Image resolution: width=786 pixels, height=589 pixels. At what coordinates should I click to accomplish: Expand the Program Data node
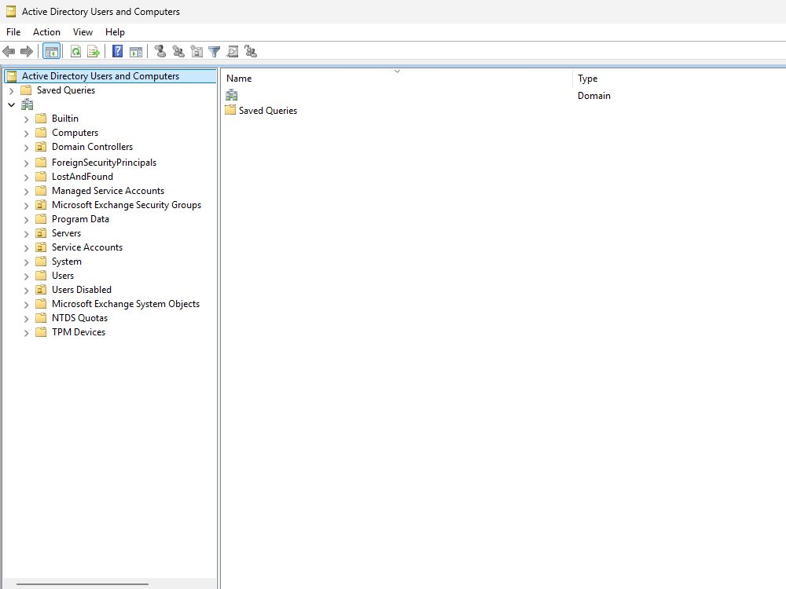coord(27,220)
